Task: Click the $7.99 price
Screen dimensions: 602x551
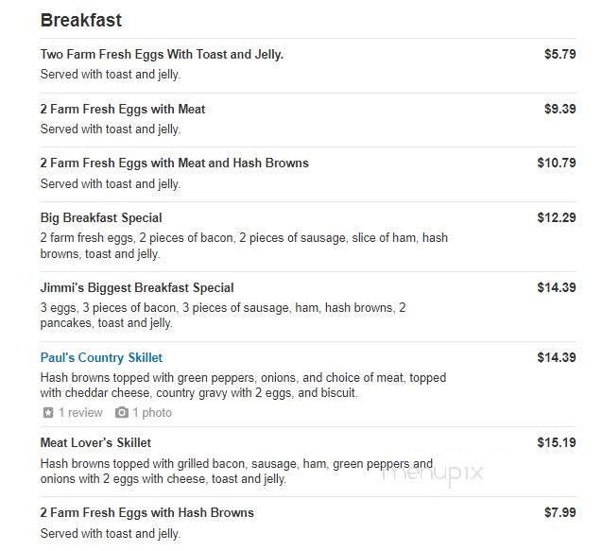Action: [x=560, y=512]
